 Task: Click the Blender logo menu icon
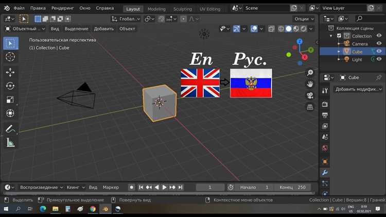point(7,8)
